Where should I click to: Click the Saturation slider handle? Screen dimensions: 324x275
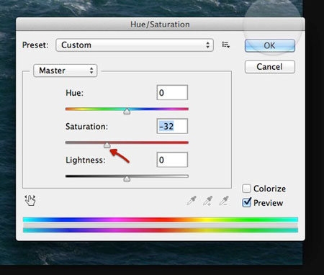107,145
